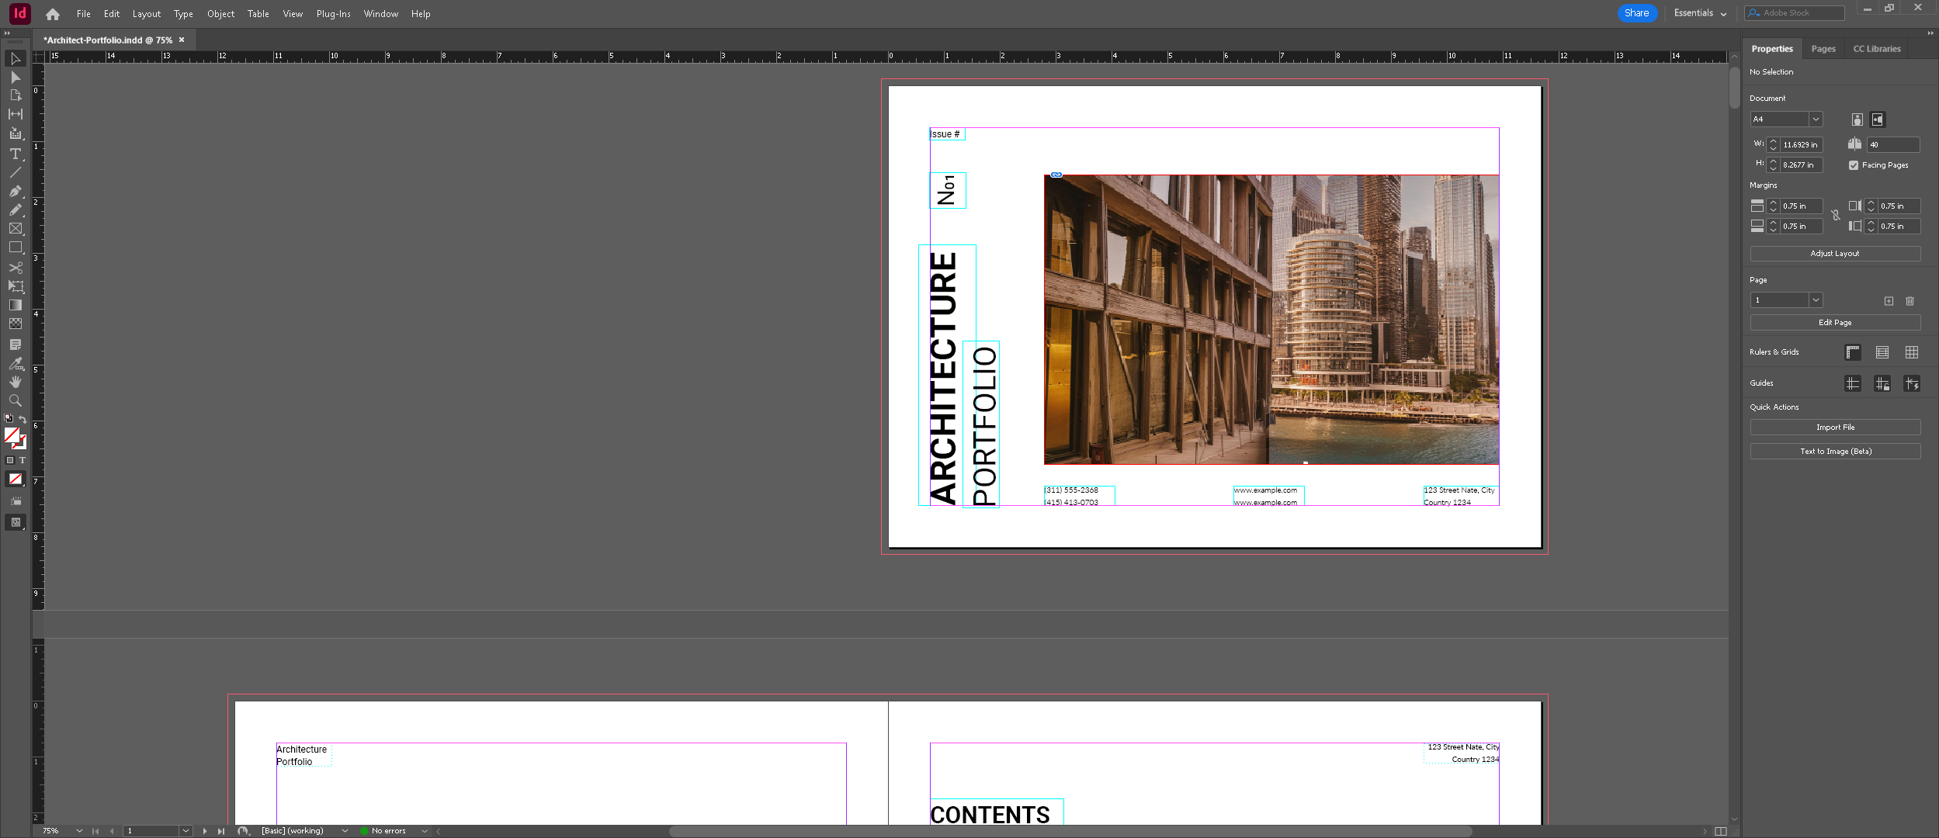
Task: Click the Add Guides icon
Action: coord(1853,383)
